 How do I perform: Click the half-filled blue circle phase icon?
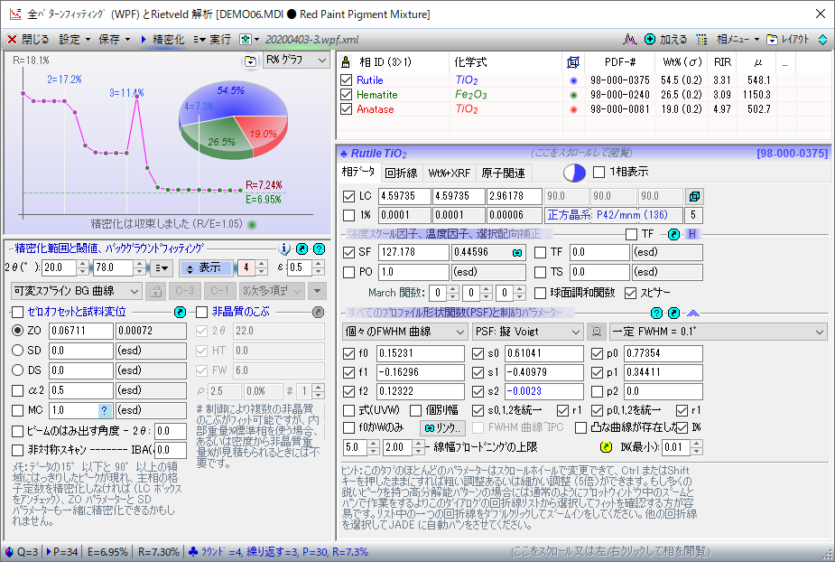[x=574, y=173]
